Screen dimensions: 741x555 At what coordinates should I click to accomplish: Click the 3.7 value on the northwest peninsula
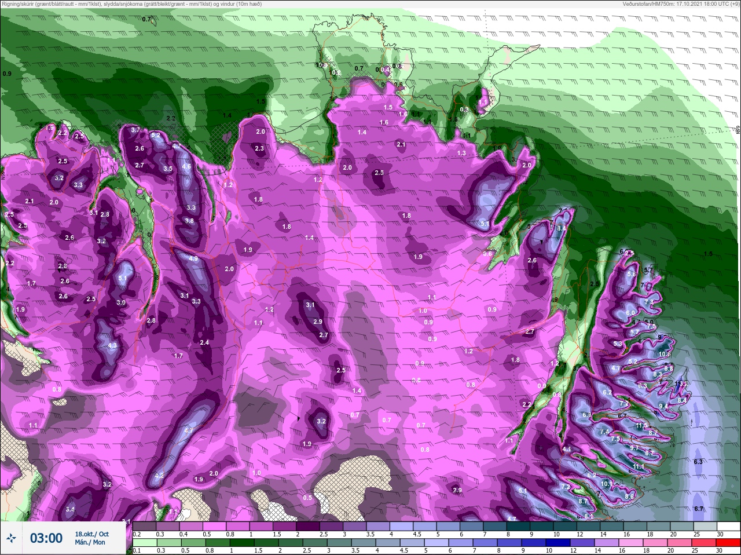coord(135,130)
